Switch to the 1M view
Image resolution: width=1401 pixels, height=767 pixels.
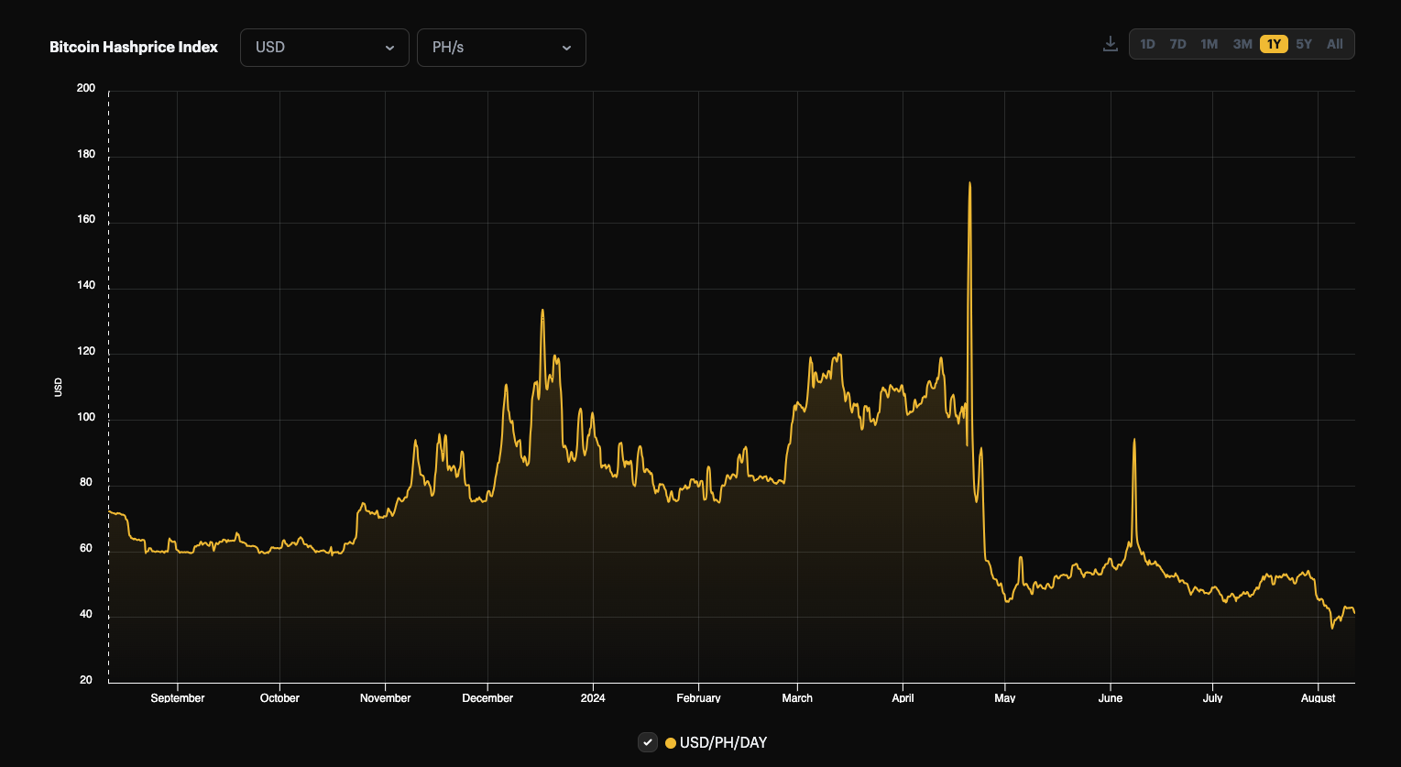click(1209, 43)
